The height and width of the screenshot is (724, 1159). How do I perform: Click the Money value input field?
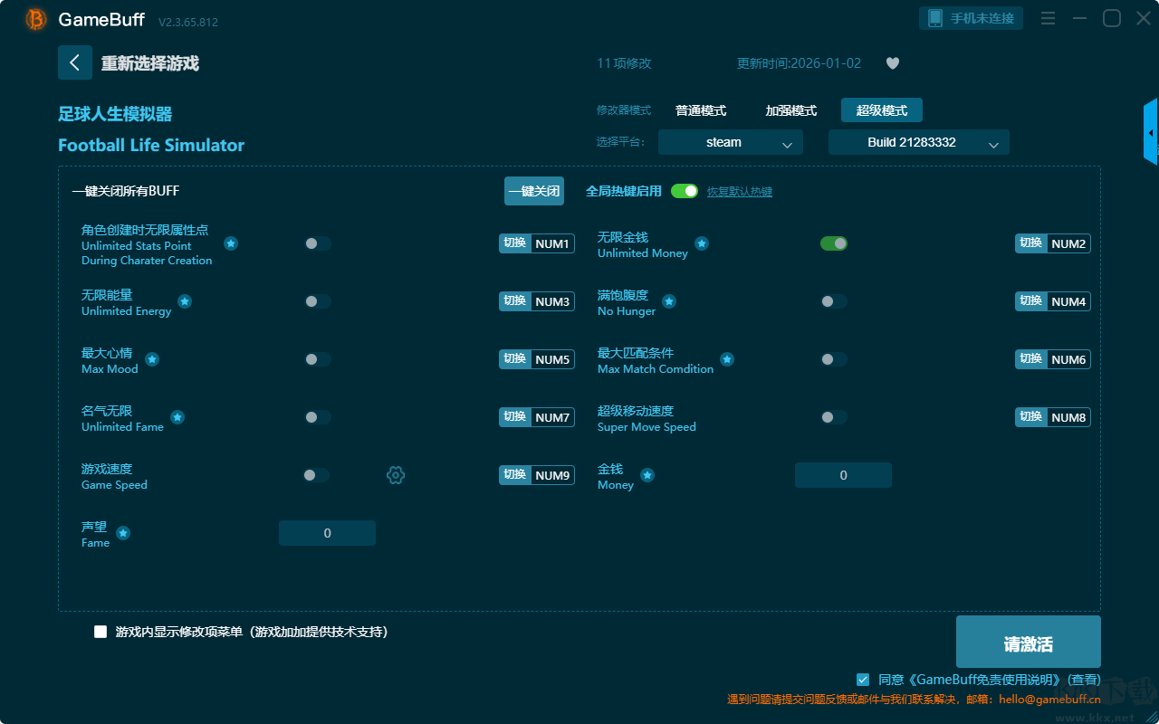point(843,475)
